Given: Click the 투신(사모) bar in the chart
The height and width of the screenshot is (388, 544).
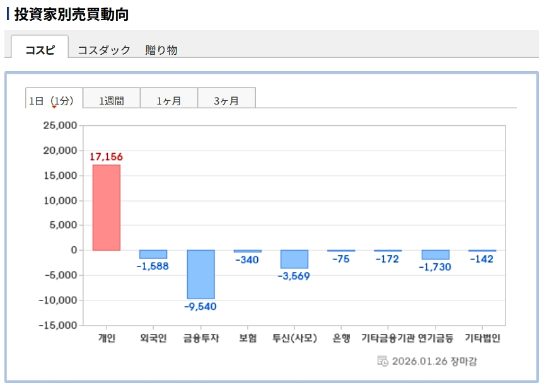Looking at the screenshot, I should 294,259.
